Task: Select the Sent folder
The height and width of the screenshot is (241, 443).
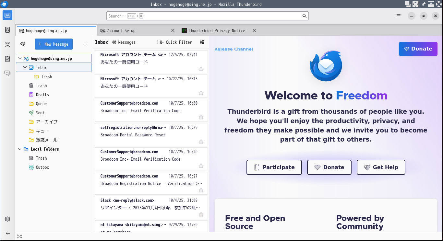Action: coord(54,113)
